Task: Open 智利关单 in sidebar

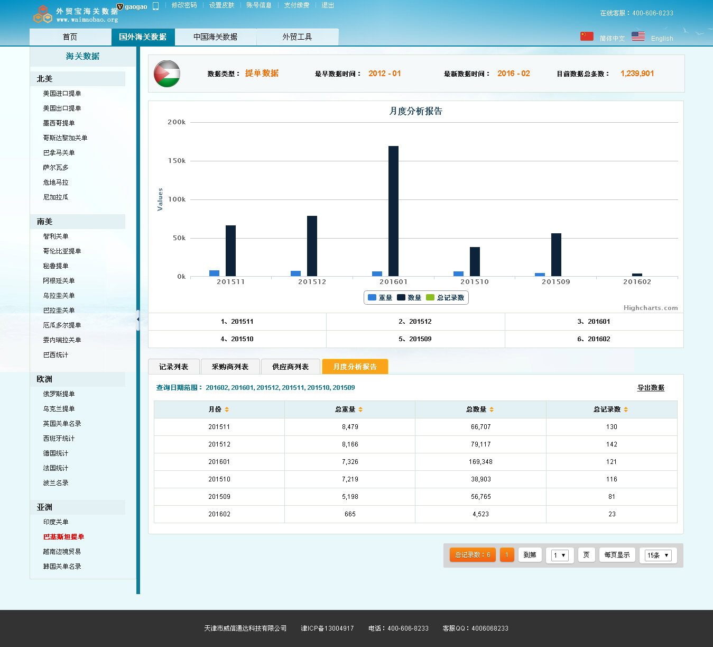Action: [55, 236]
